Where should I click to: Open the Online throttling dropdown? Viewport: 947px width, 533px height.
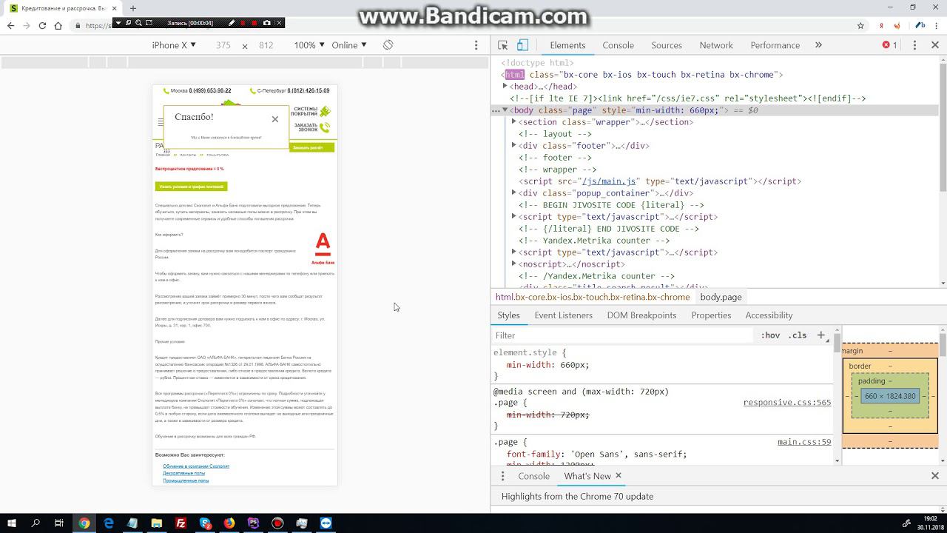click(349, 45)
